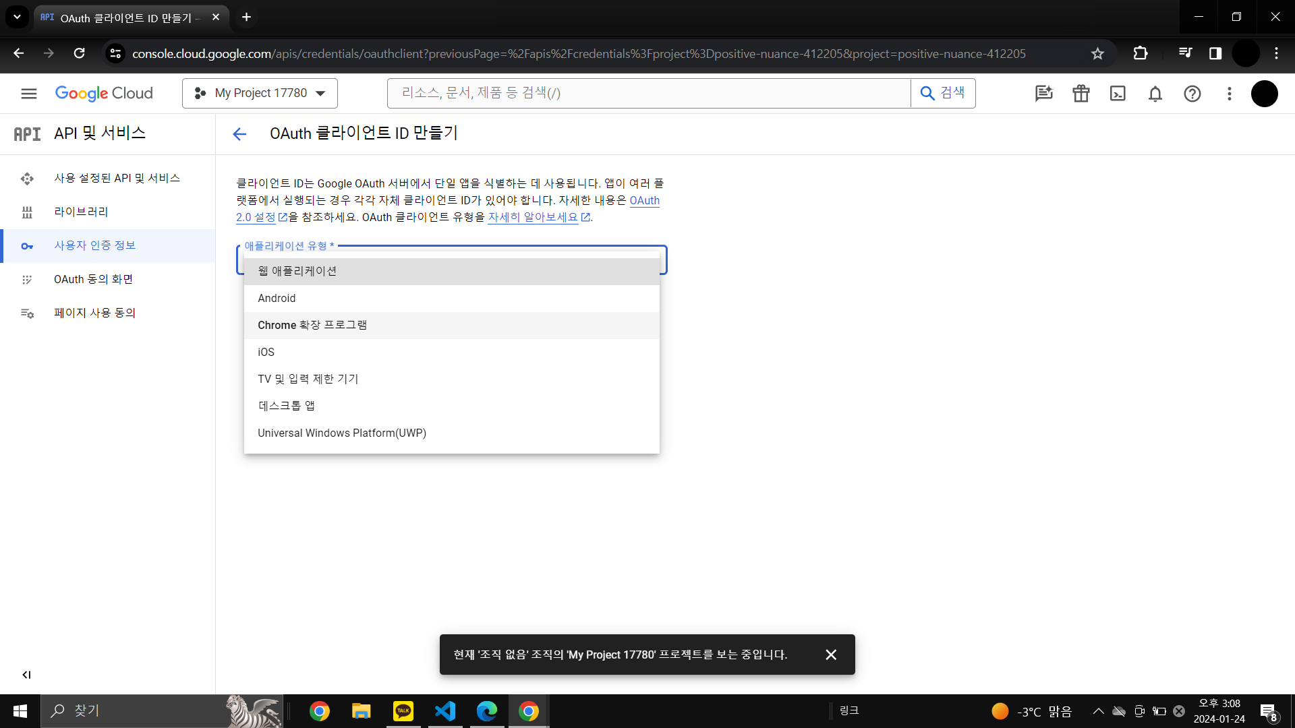
Task: Click the 자세히 알아보세요 link
Action: (x=533, y=217)
